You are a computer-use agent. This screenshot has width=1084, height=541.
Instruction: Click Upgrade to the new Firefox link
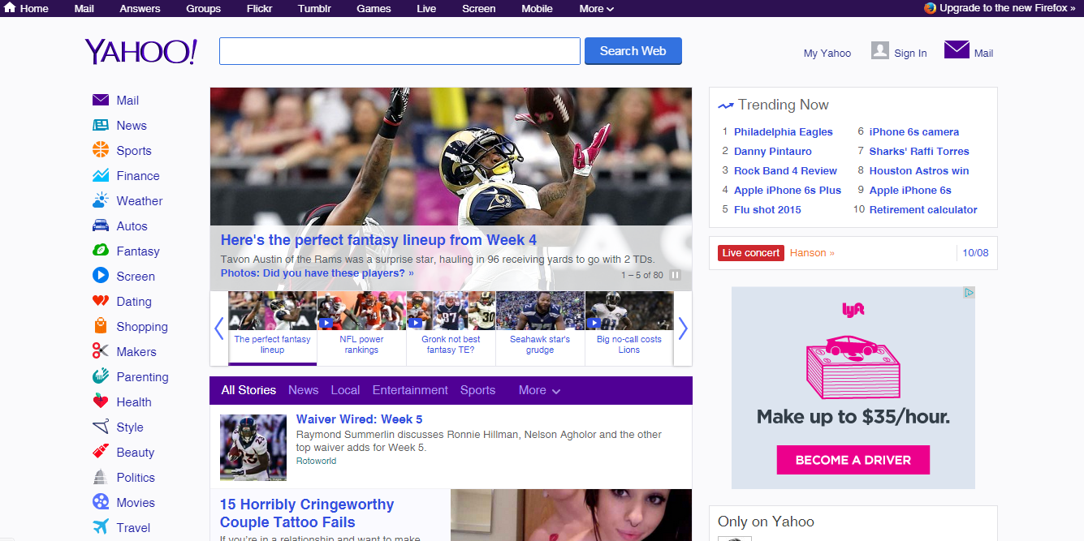click(1008, 8)
